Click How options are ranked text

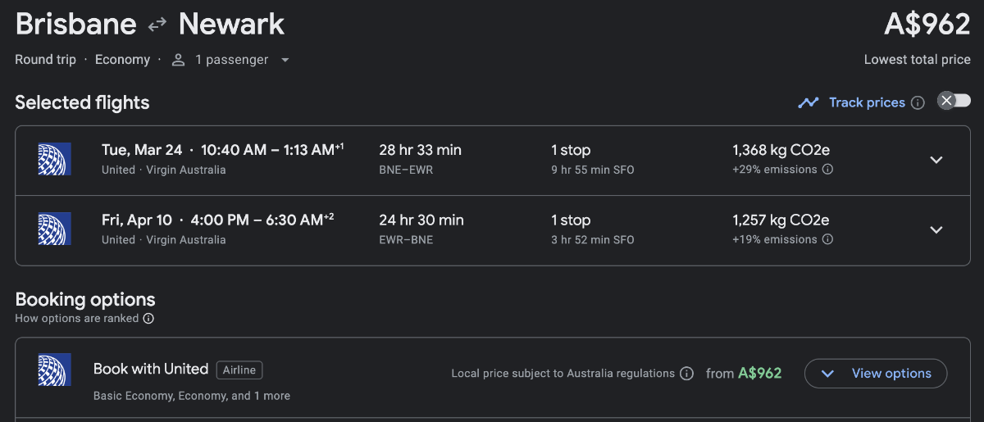[77, 319]
